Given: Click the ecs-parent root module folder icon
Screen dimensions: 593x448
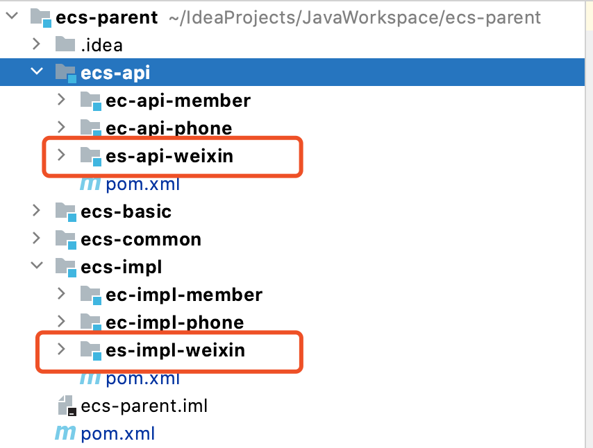Looking at the screenshot, I should [41, 18].
